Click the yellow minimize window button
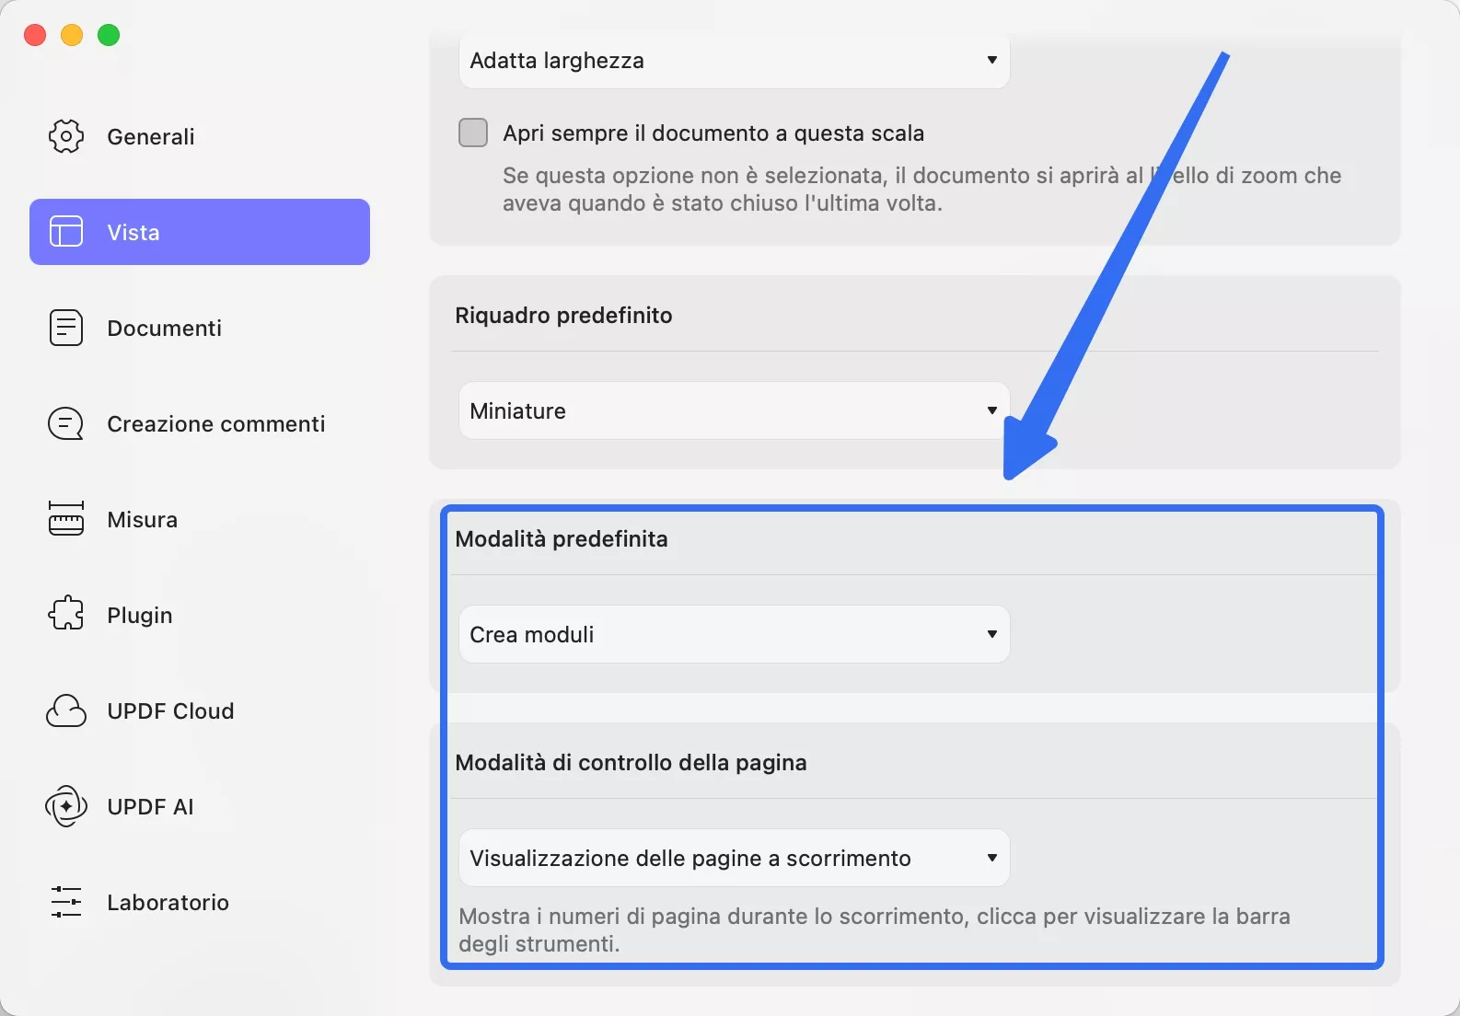This screenshot has height=1016, width=1460. point(72,35)
